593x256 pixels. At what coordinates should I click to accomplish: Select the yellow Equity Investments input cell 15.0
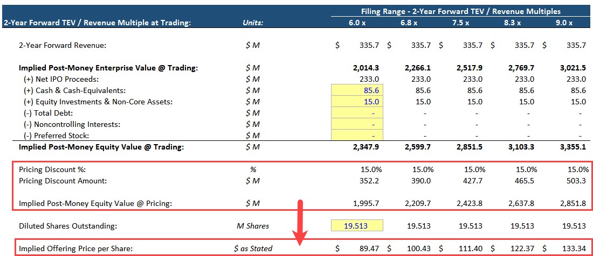pyautogui.click(x=357, y=102)
